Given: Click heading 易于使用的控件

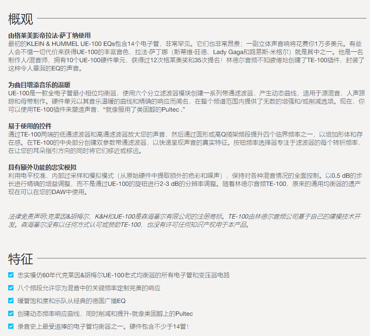Looking at the screenshot, I should click(x=30, y=126).
